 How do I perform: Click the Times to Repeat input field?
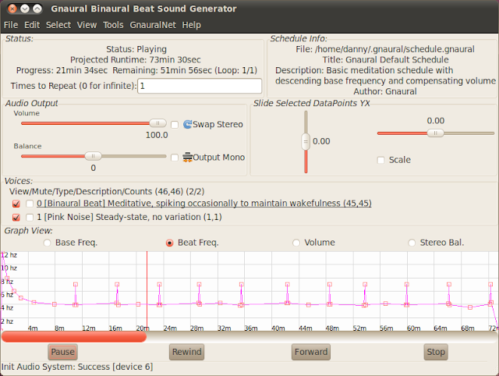(x=200, y=86)
